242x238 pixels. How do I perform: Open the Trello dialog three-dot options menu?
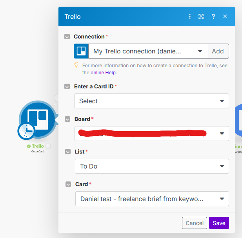[x=190, y=16]
